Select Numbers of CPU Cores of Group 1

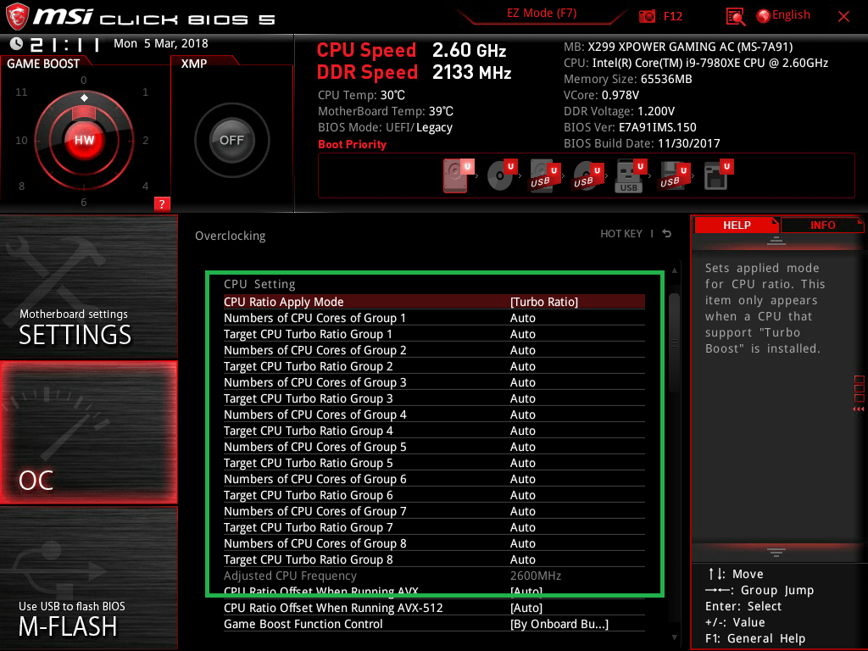point(434,318)
